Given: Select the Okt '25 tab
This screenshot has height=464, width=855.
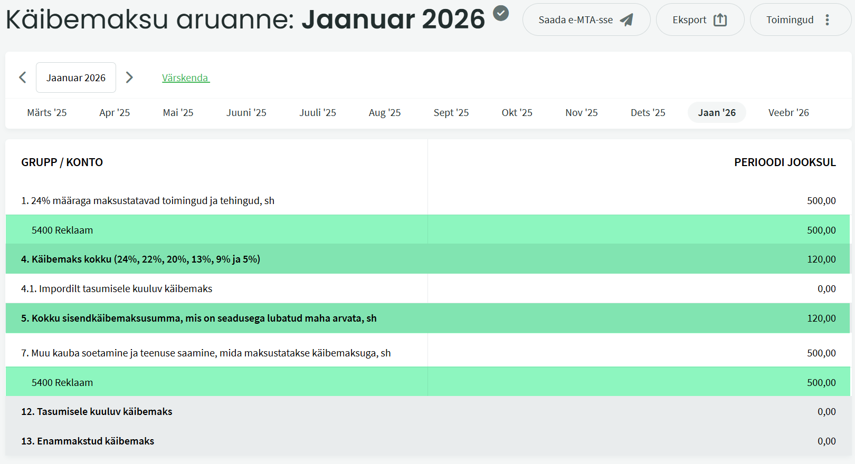Looking at the screenshot, I should click(x=517, y=113).
